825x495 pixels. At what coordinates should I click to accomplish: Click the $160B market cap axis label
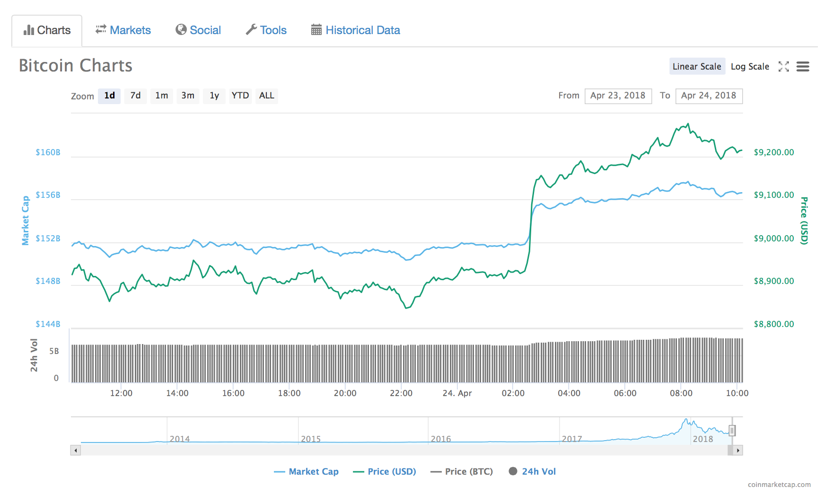(x=48, y=152)
